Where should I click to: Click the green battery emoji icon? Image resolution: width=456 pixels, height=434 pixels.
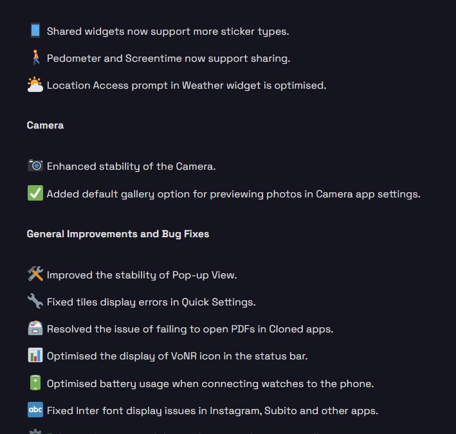pos(35,383)
